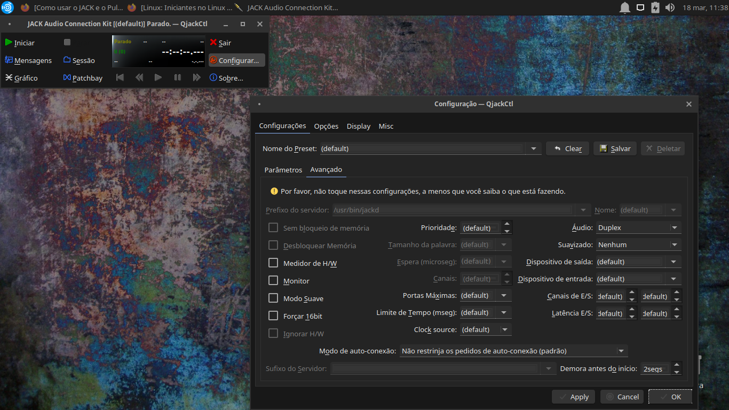Increase first Canais de E/S spinner

[x=632, y=293]
